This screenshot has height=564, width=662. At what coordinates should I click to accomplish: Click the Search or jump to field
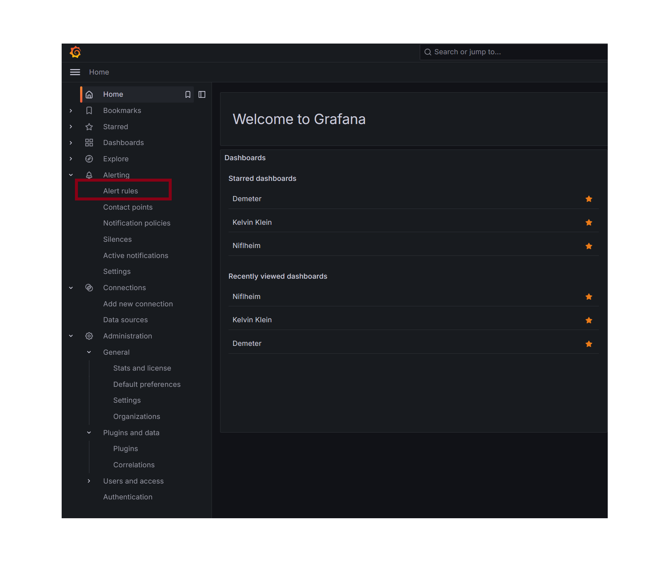point(513,52)
